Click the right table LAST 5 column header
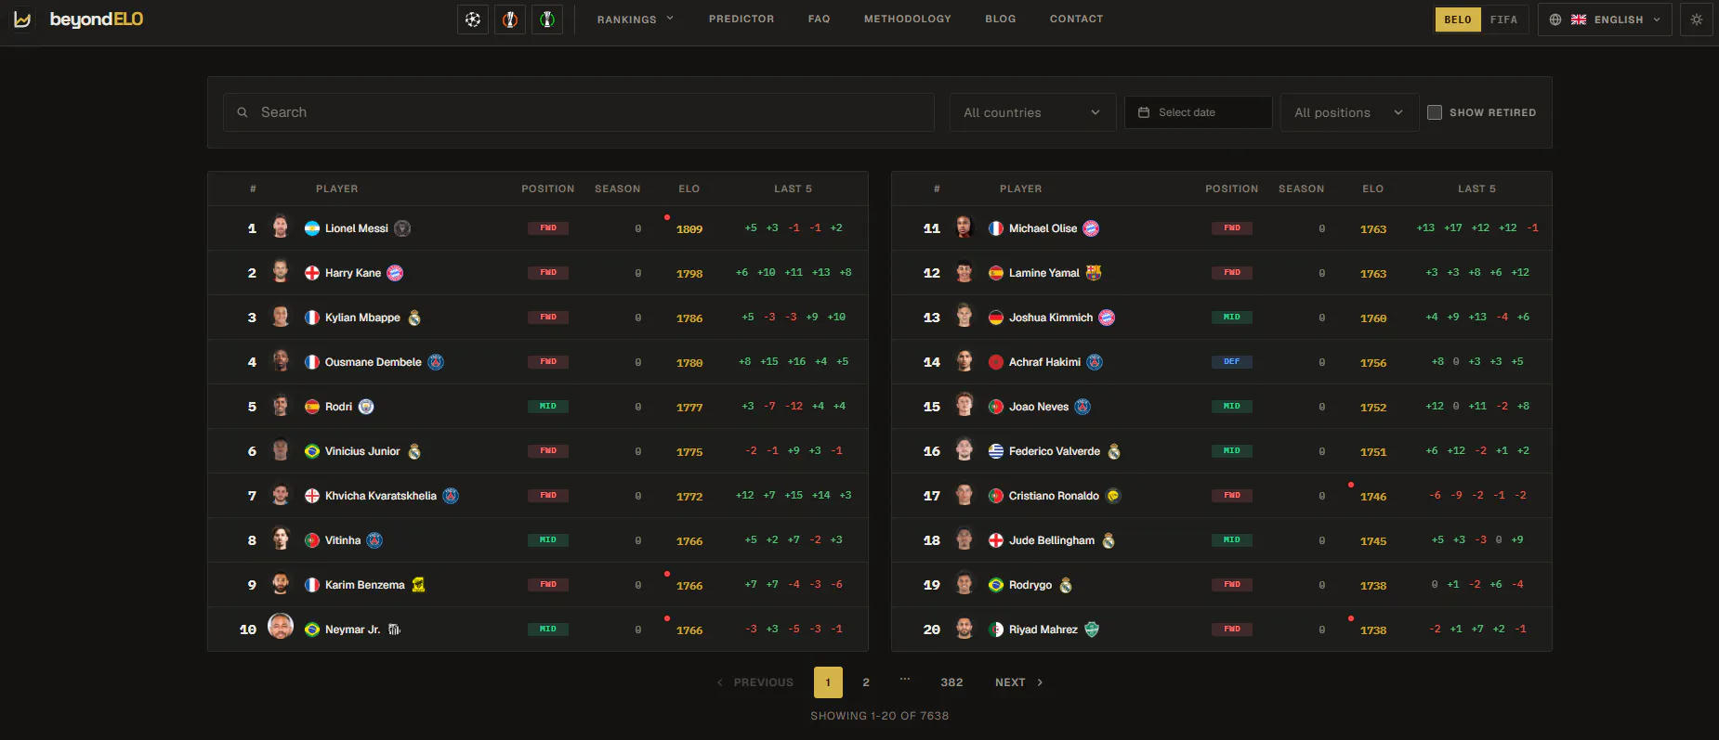The image size is (1719, 740). point(1476,188)
